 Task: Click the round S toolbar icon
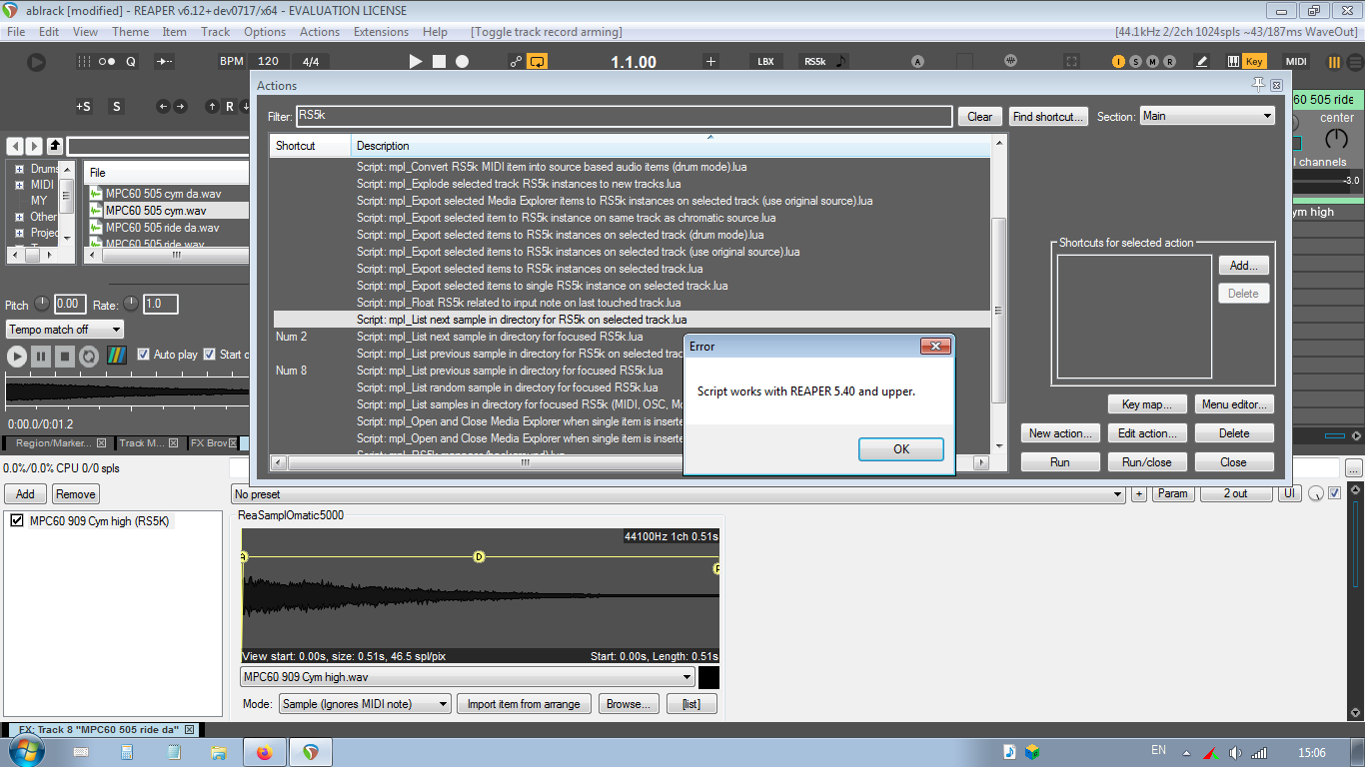point(1135,62)
